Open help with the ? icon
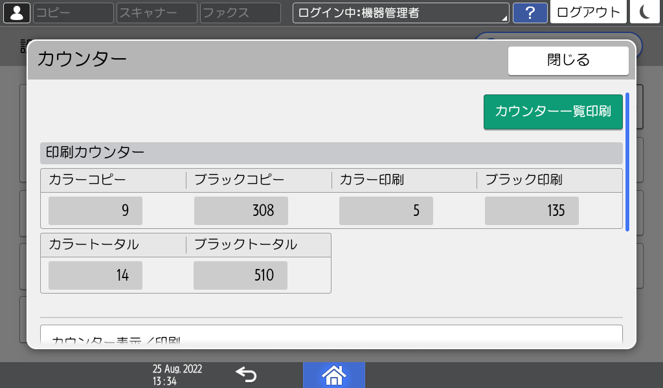Screen dimensions: 663x388 pos(530,12)
